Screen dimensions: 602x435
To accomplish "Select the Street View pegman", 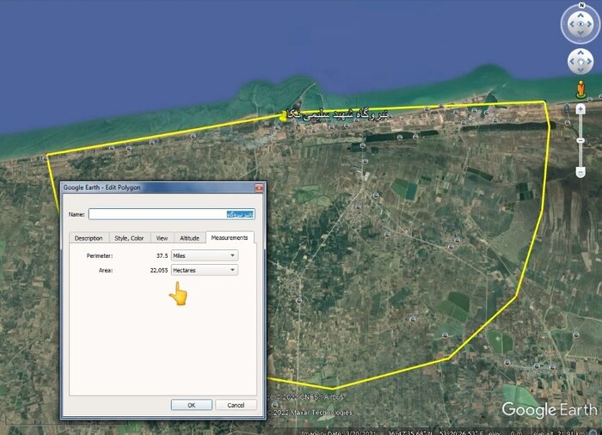I will (580, 89).
